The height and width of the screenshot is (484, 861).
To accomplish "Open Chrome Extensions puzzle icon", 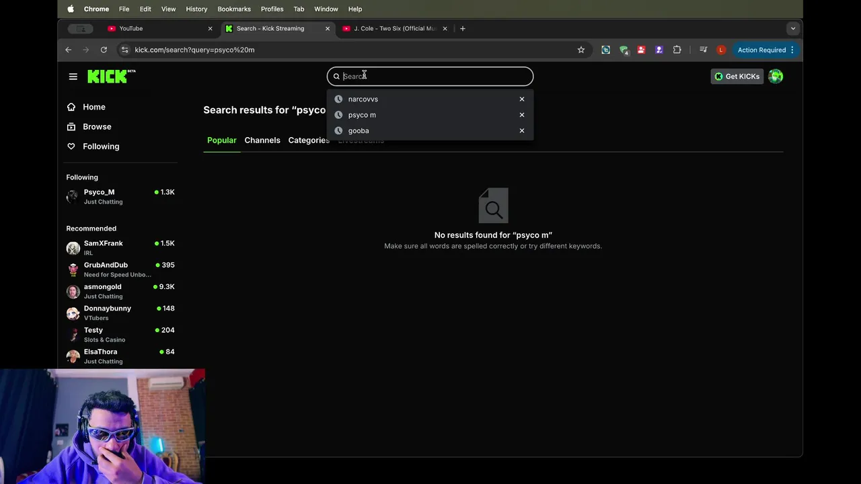I will coord(677,50).
